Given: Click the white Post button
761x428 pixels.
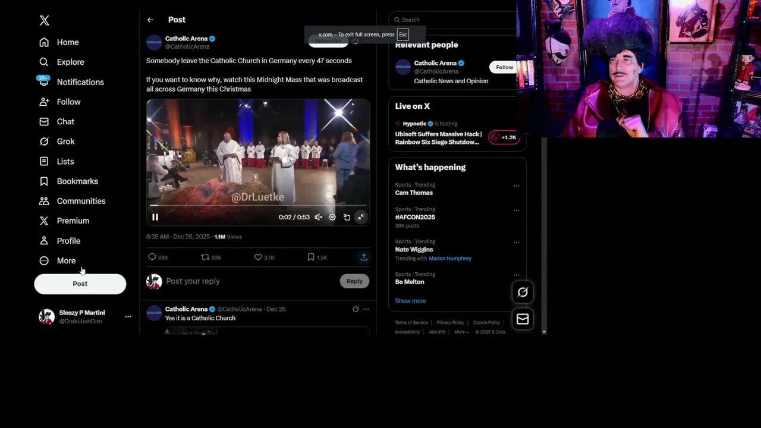Looking at the screenshot, I should click(x=80, y=284).
